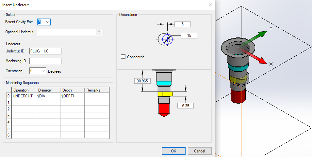The height and width of the screenshot is (157, 312).
Task: Select the UNDERCUT operation cell in row 0
Action: [24, 96]
